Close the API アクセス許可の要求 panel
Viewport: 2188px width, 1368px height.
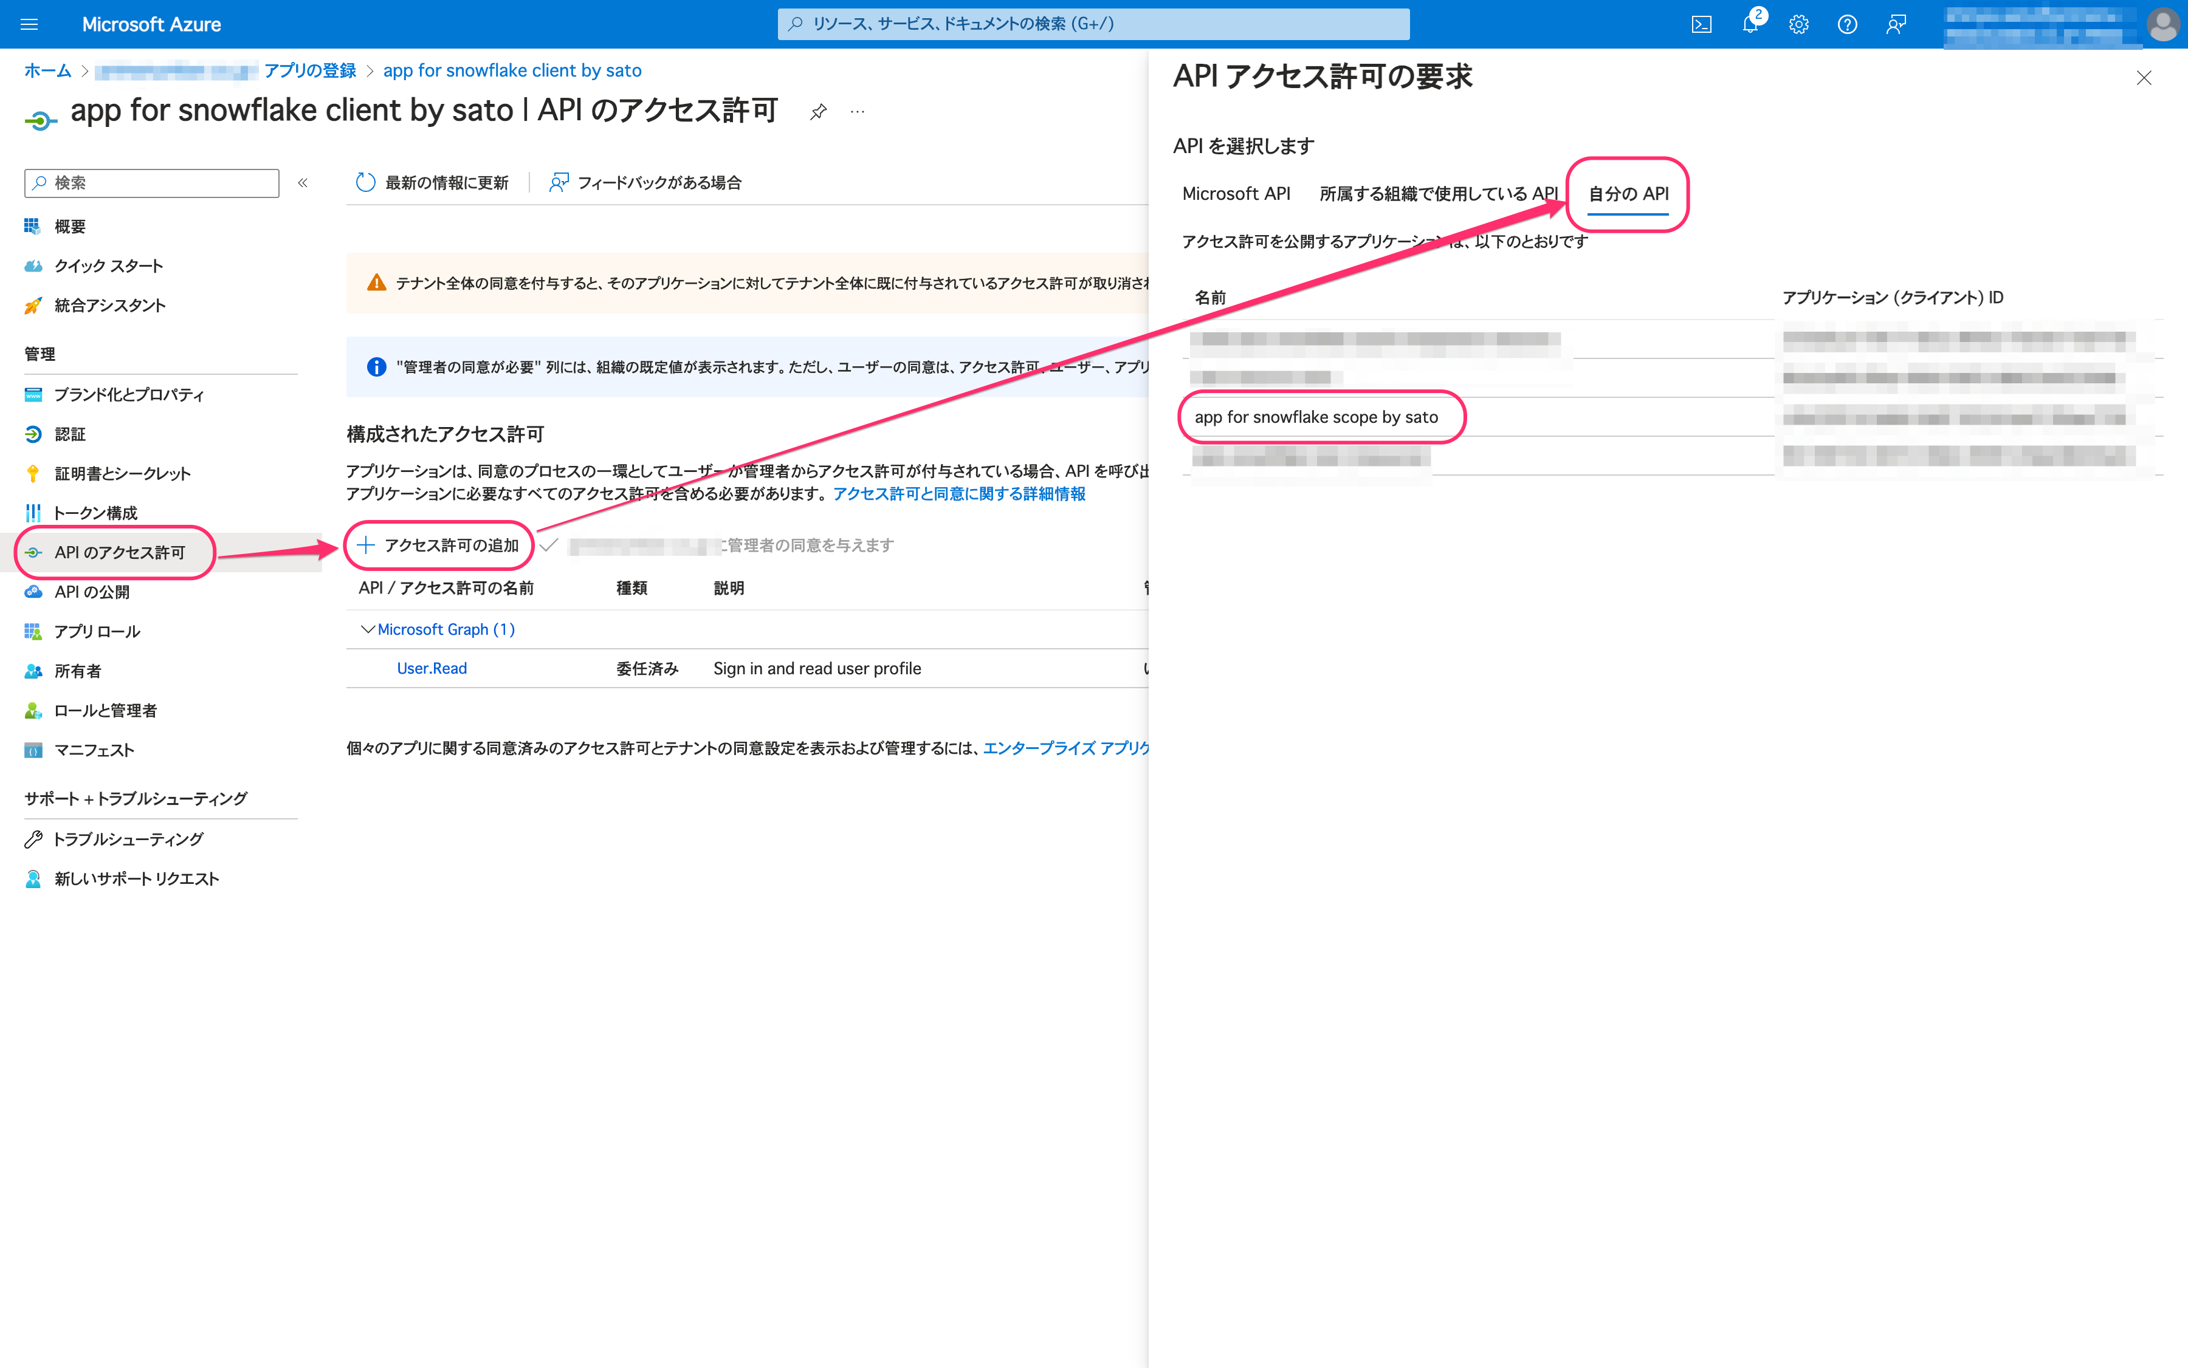[2144, 78]
